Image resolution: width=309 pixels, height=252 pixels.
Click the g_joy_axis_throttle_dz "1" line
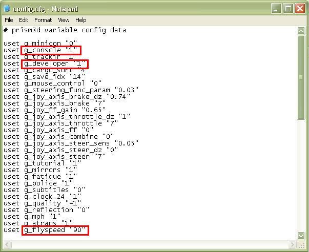tap(67, 117)
